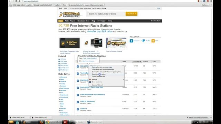221x124 pixels.
Task: Focus the station search field
Action: pos(106,14)
